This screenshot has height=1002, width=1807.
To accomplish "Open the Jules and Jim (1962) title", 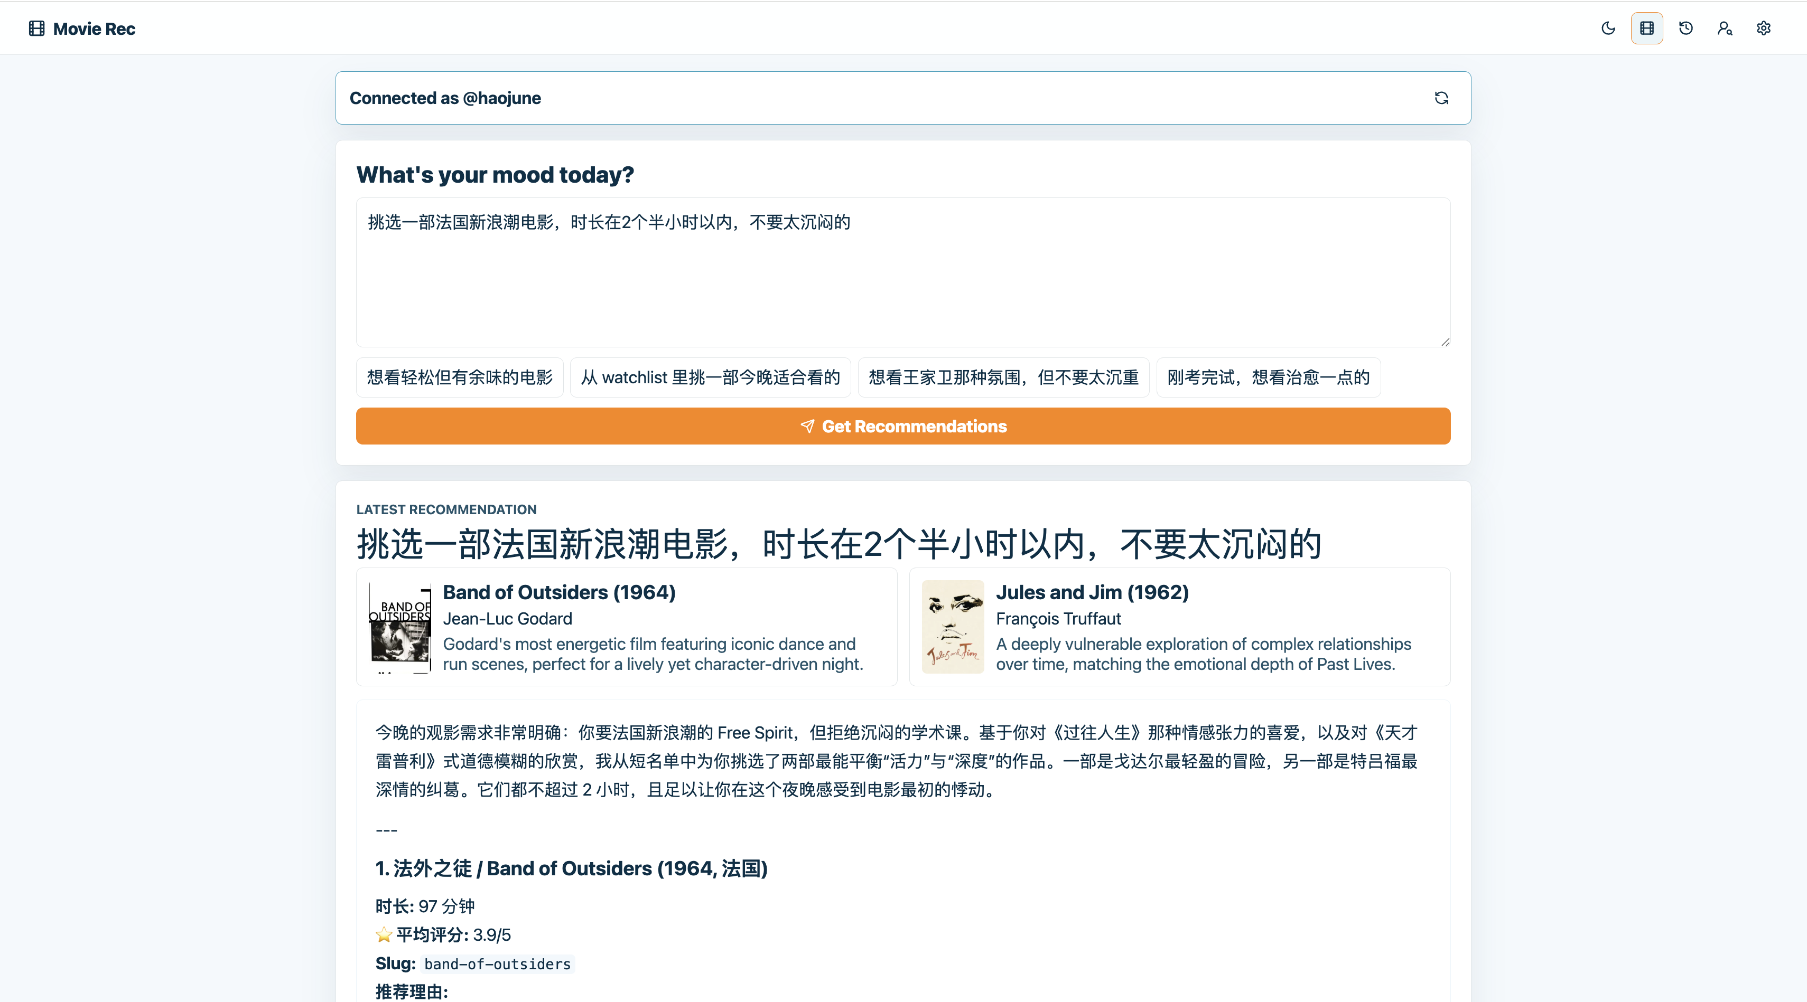I will click(1092, 592).
